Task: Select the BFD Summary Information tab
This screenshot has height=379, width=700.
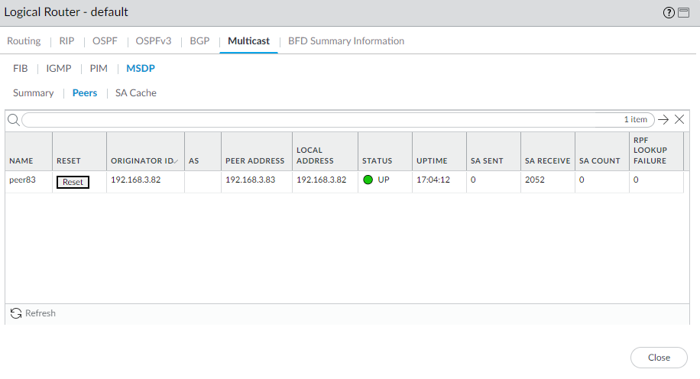Action: click(346, 41)
